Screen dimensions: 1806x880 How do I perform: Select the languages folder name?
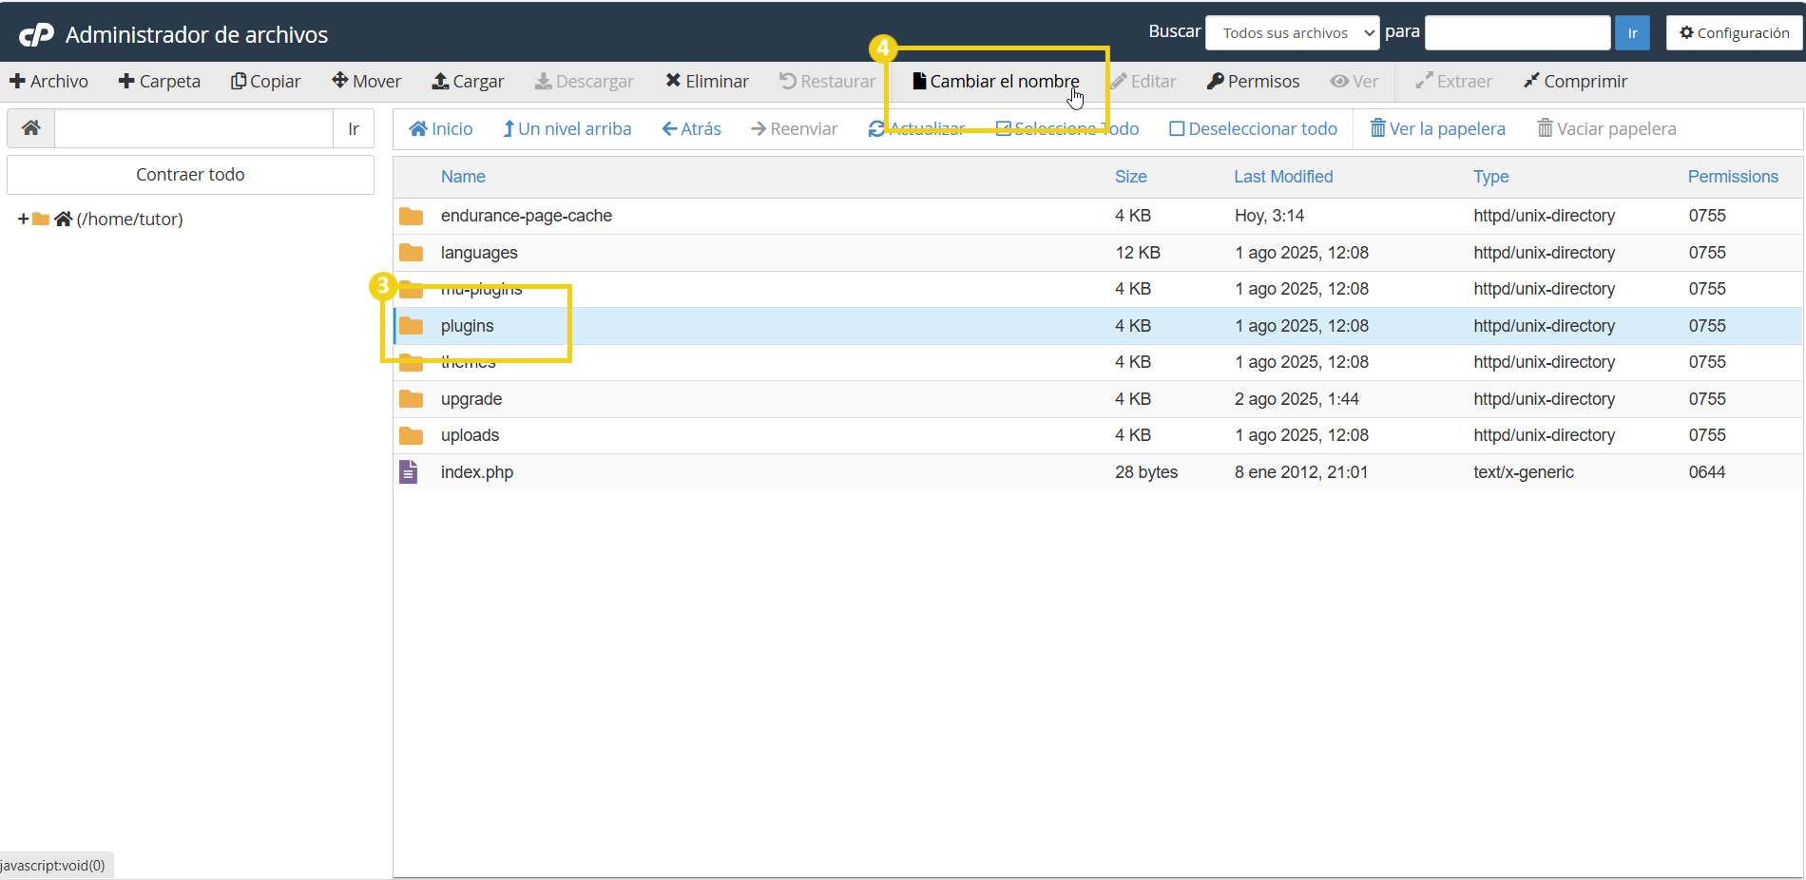(x=479, y=253)
